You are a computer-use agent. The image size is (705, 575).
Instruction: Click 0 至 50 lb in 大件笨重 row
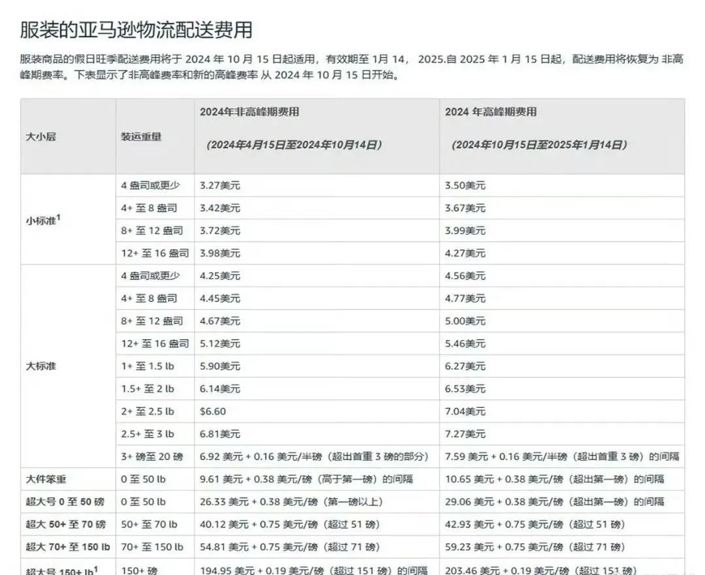pos(143,479)
